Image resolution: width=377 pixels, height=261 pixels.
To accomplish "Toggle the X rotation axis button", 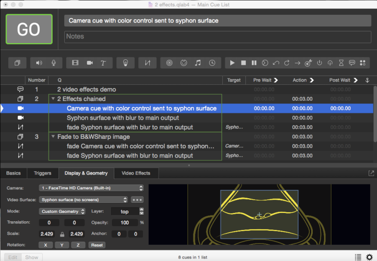I will tap(45, 245).
